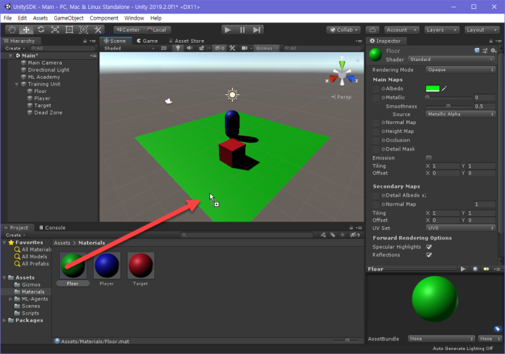Select the Hand tool in toolbar
This screenshot has height=354, width=505.
[x=12, y=30]
